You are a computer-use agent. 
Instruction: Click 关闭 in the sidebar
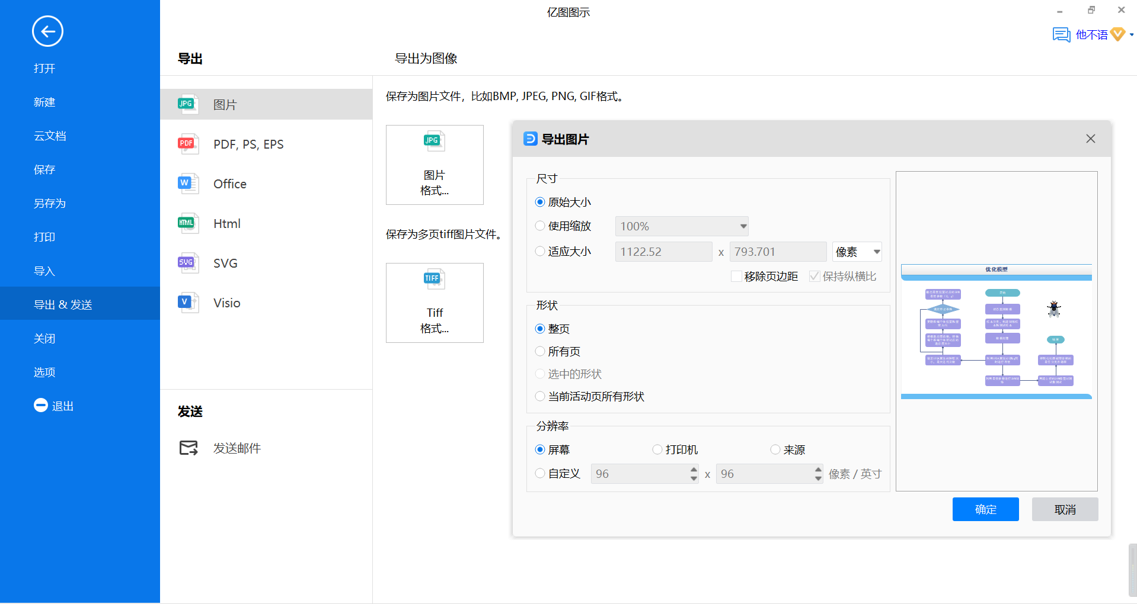click(44, 338)
